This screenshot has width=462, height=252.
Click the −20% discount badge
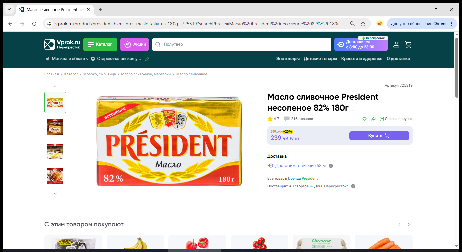[287, 132]
